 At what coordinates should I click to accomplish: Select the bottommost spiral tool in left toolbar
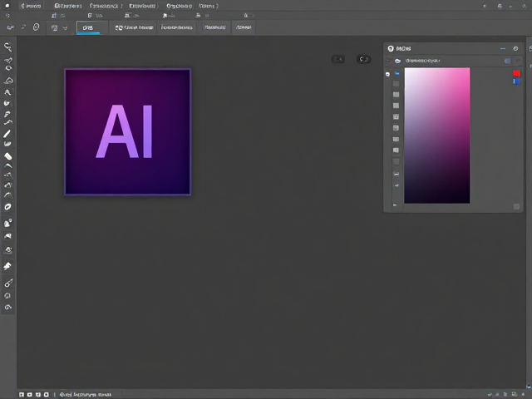7,307
